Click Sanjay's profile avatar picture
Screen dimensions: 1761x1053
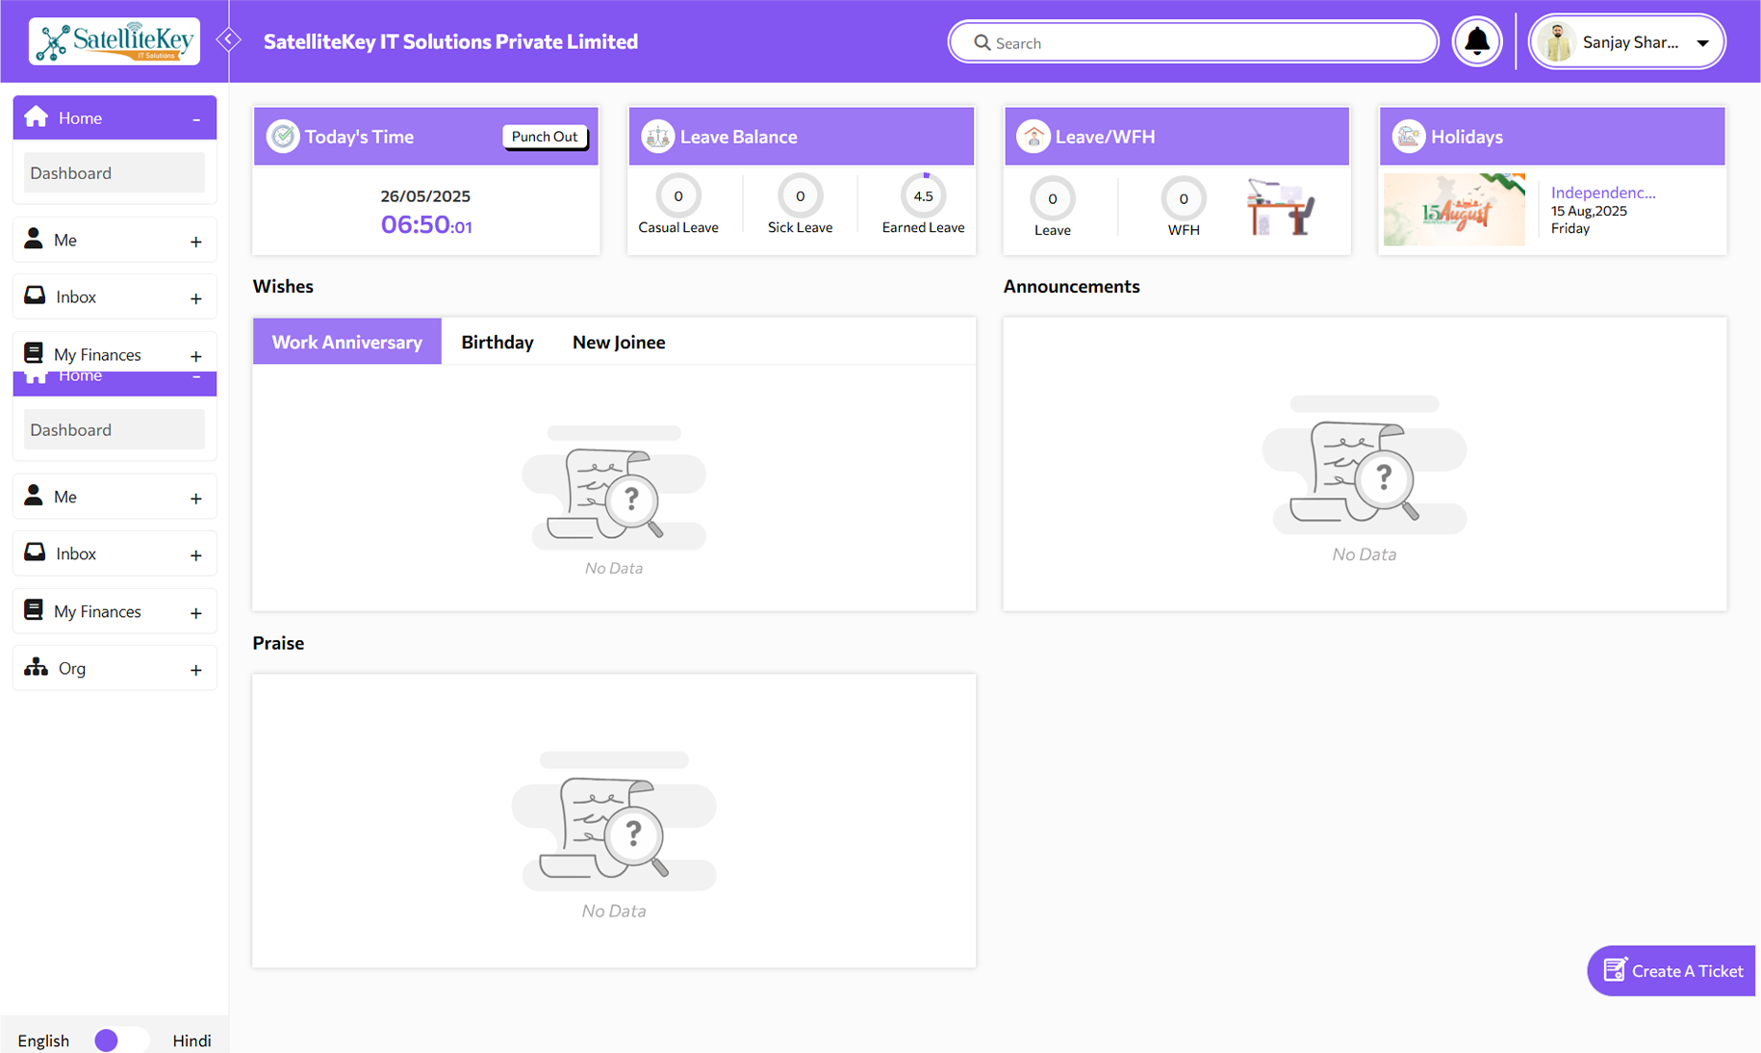[1557, 42]
